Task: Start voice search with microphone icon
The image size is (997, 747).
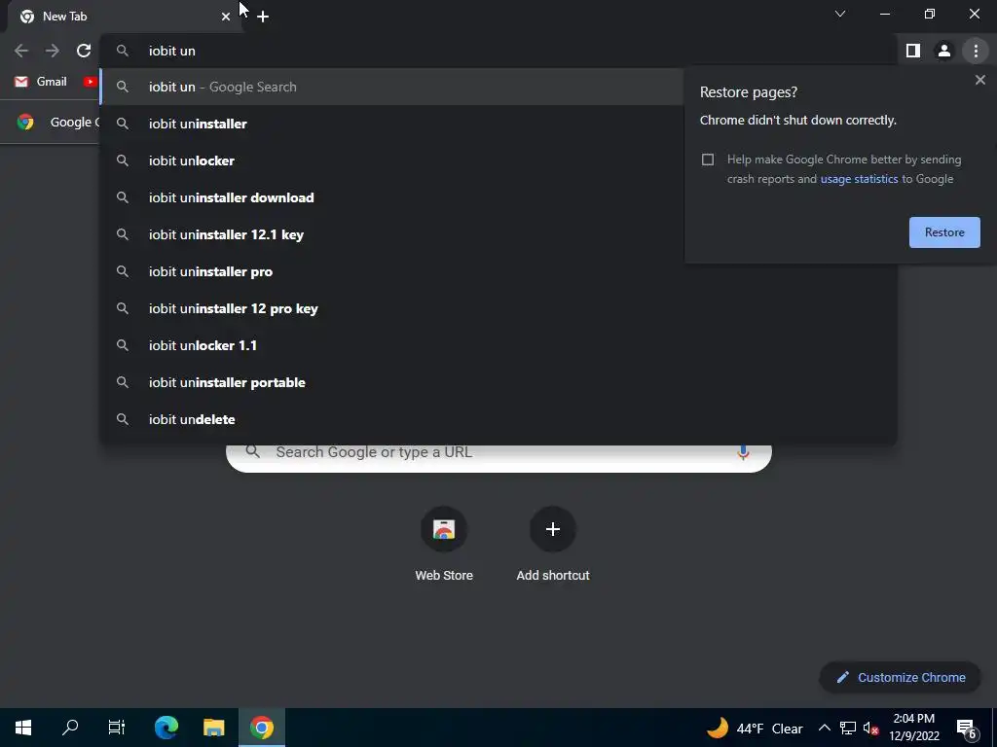Action: point(743,452)
